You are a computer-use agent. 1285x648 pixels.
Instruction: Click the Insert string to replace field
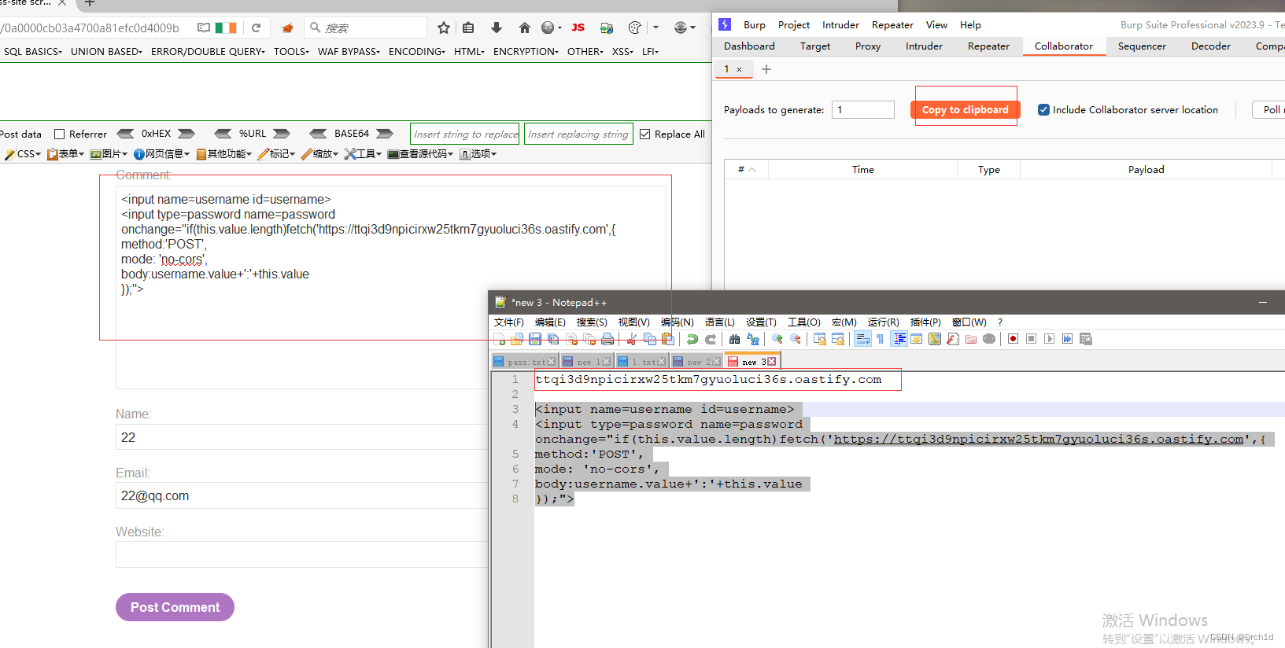465,134
